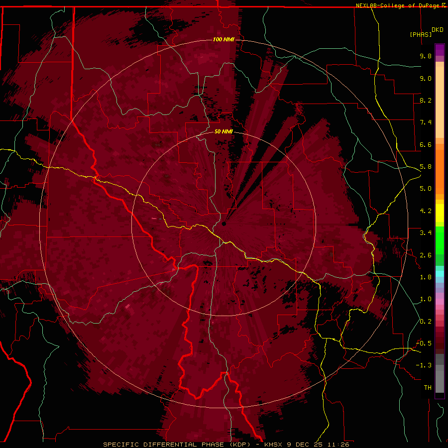Click the 1.8 color scale value
The height and width of the screenshot is (448, 448).
tap(426, 277)
